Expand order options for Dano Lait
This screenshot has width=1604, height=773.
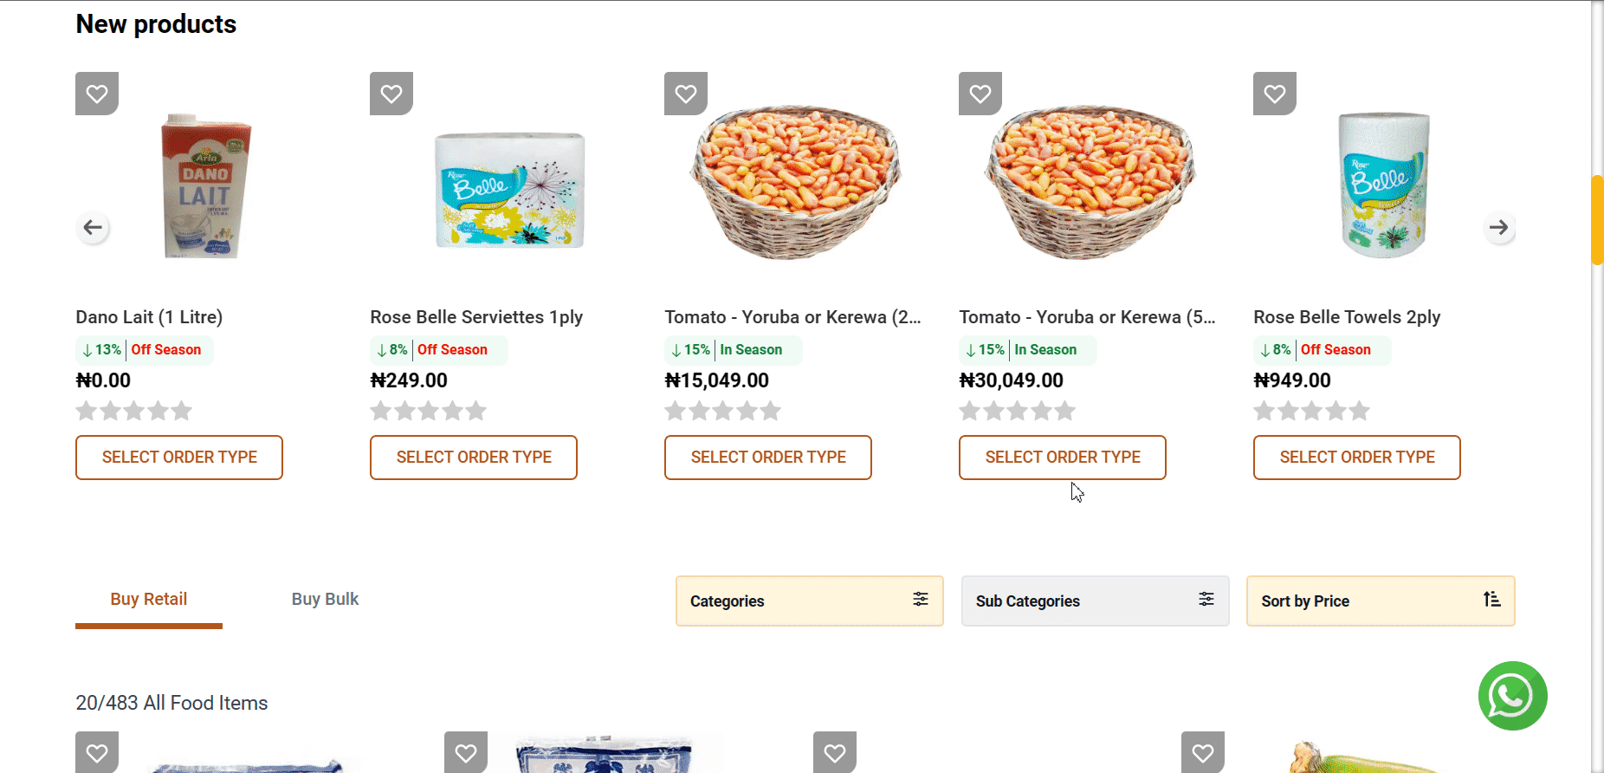tap(178, 457)
